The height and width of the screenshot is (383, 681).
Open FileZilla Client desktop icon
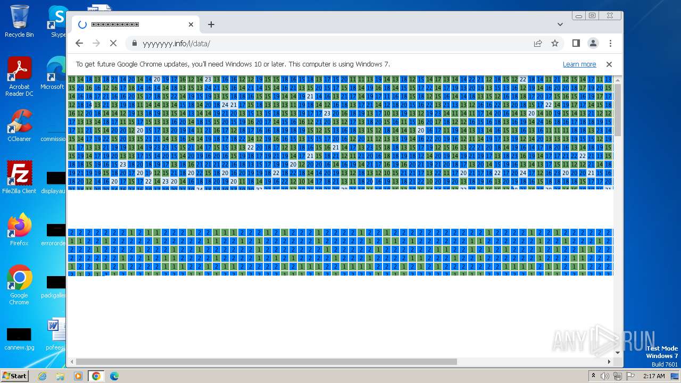[x=19, y=178]
